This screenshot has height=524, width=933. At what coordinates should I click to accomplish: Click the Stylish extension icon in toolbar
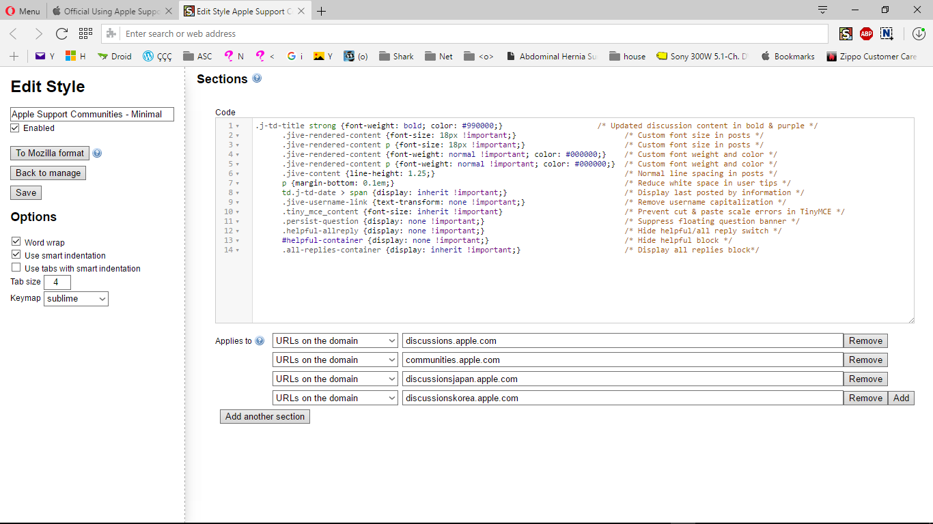pos(846,33)
